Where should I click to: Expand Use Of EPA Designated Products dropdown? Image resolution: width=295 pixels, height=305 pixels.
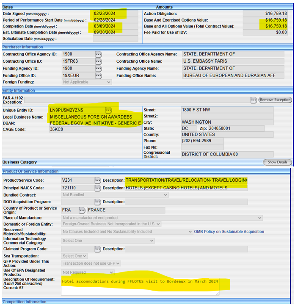[88, 272]
